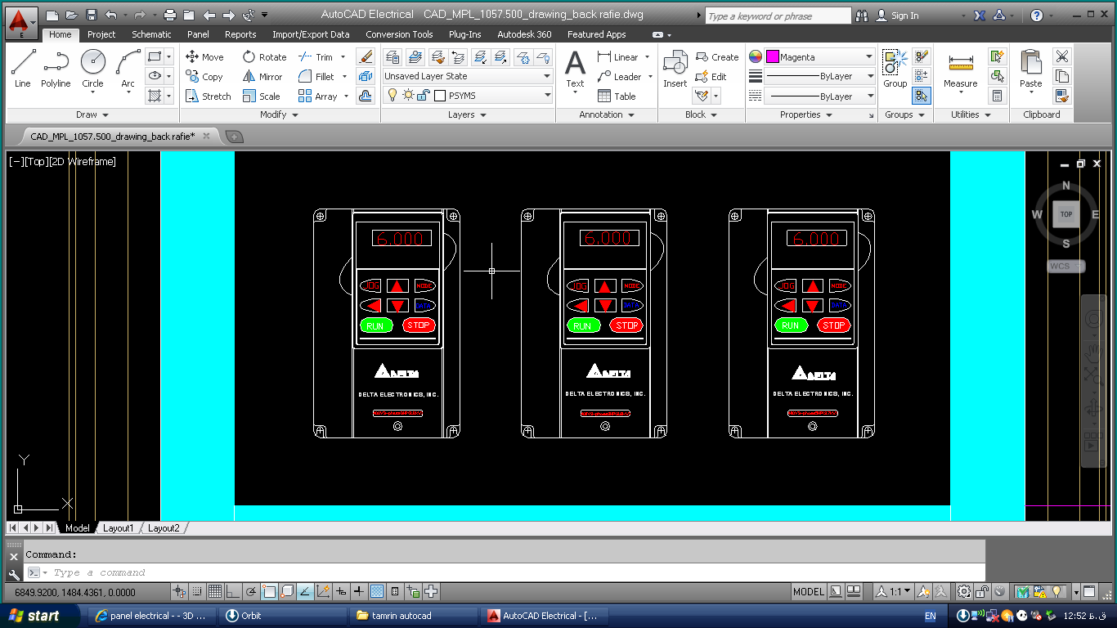Open the Unsaved Layer State dropdown

click(x=468, y=76)
